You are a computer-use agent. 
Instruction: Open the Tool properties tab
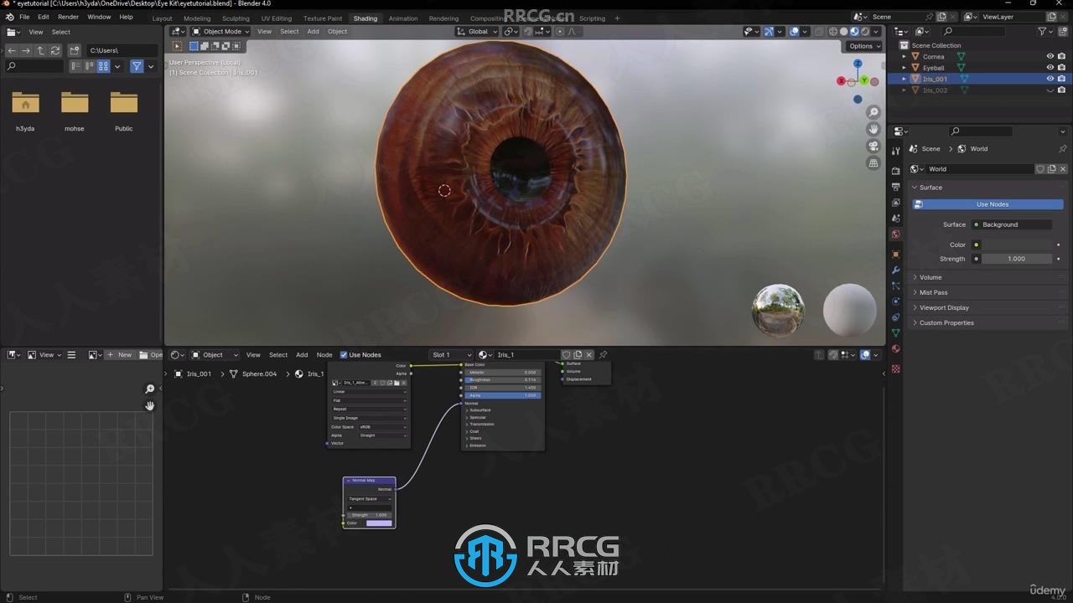coord(895,151)
